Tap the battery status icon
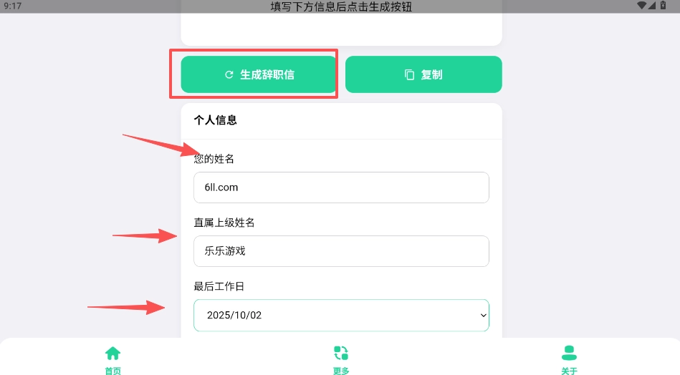This screenshot has width=680, height=375. (663, 6)
